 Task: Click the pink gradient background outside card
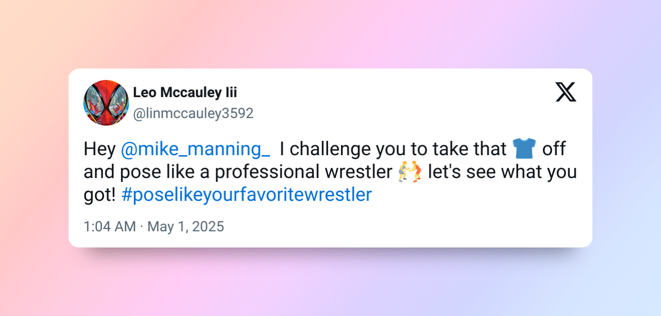pyautogui.click(x=333, y=33)
